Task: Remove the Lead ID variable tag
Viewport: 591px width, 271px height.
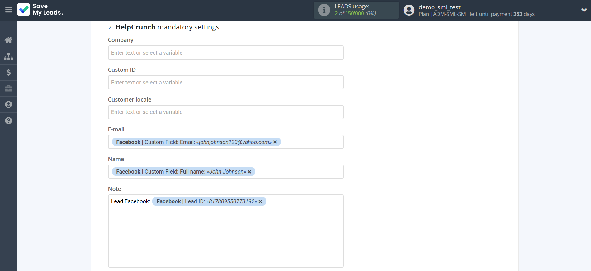Action: [260, 202]
